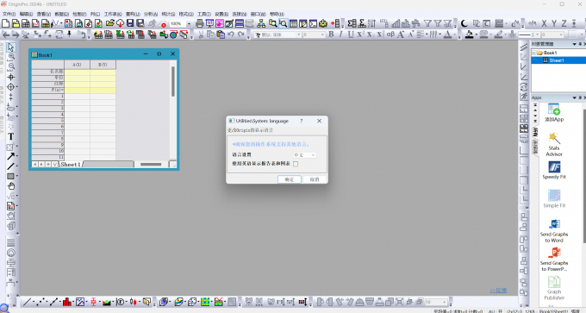
Task: Toggle English report sheets checkbox in dialog
Action: coord(296,164)
